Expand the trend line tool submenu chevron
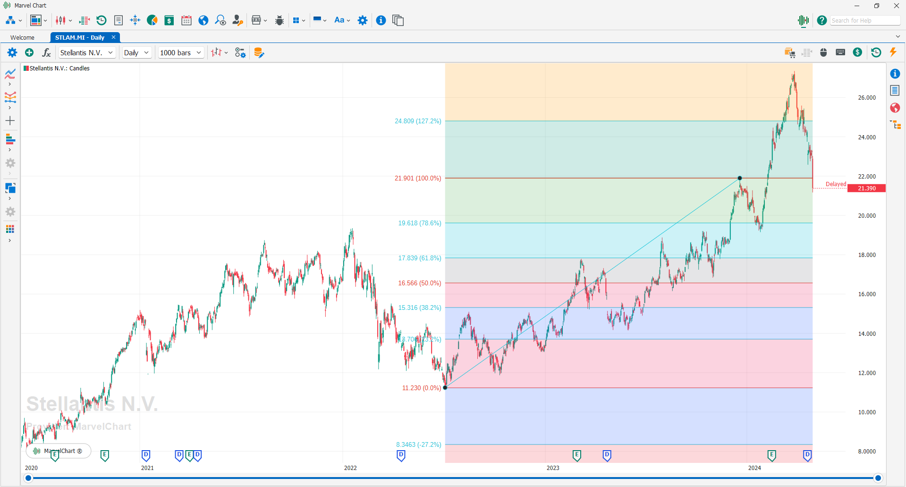 click(x=10, y=84)
